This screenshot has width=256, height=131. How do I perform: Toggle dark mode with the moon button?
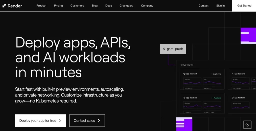pos(247,124)
